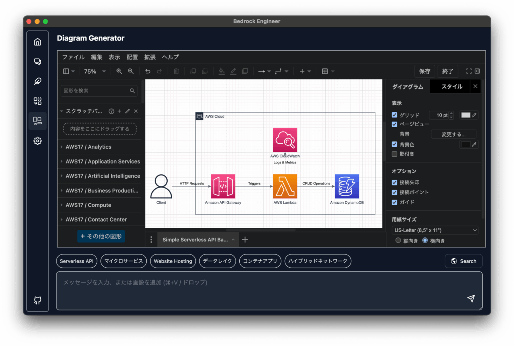
Task: Open the GitHub icon at bottom left
Action: pos(37,300)
